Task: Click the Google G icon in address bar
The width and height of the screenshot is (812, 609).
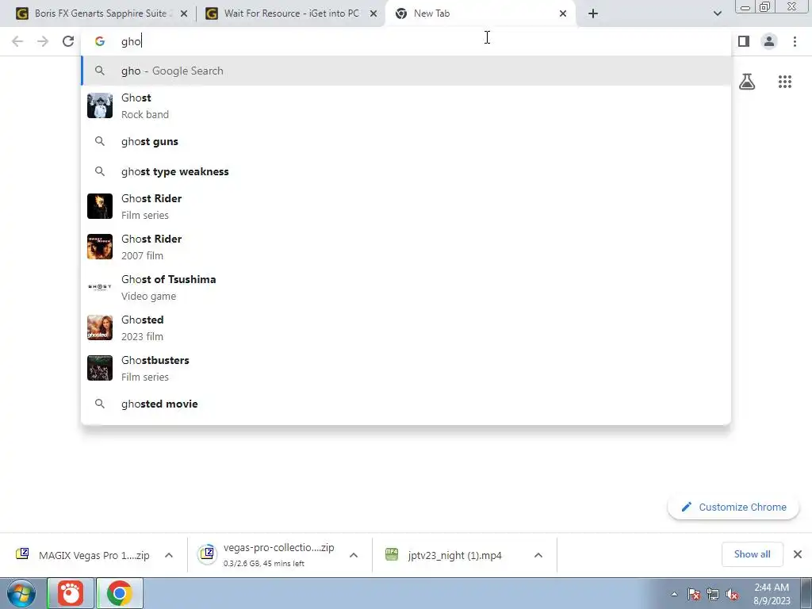Action: pyautogui.click(x=100, y=41)
